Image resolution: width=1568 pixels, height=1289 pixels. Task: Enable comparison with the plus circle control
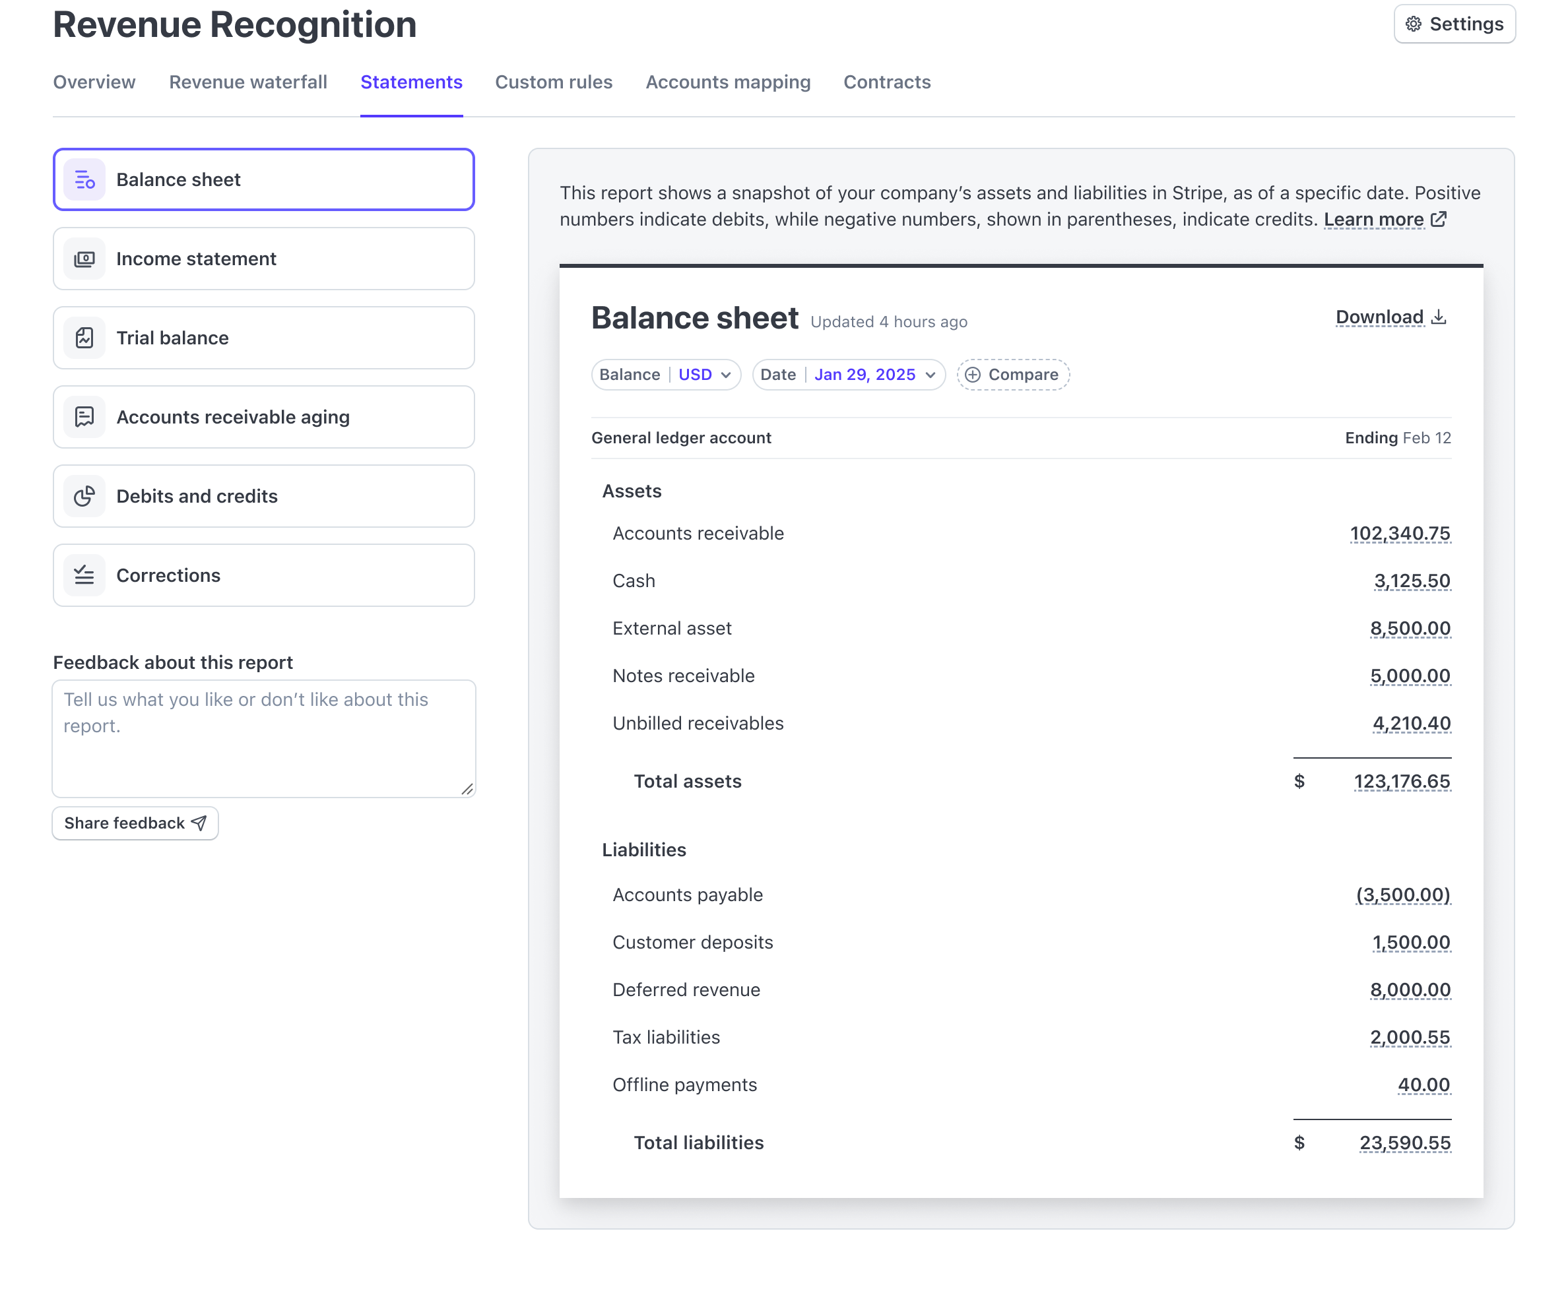click(x=974, y=375)
